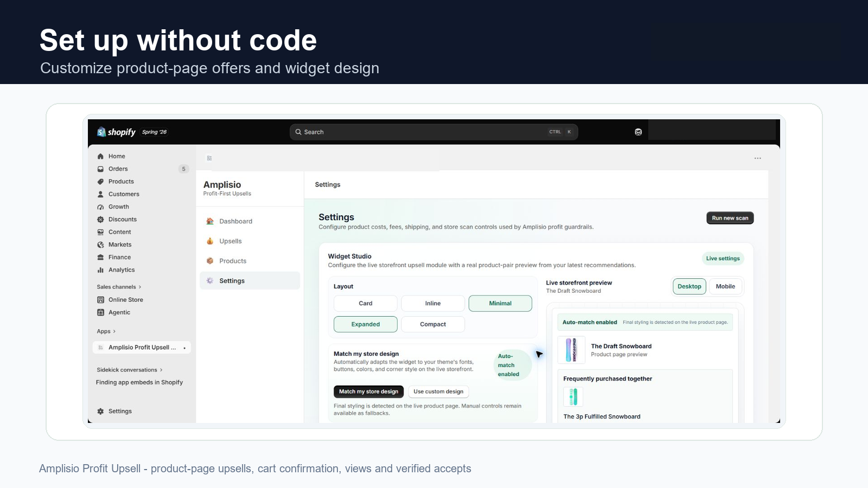Open Home via its house icon
The image size is (868, 488).
click(100, 156)
